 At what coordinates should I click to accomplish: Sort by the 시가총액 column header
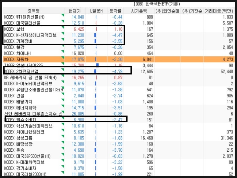(139, 11)
